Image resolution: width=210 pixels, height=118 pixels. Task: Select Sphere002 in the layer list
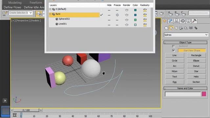coord(64,19)
